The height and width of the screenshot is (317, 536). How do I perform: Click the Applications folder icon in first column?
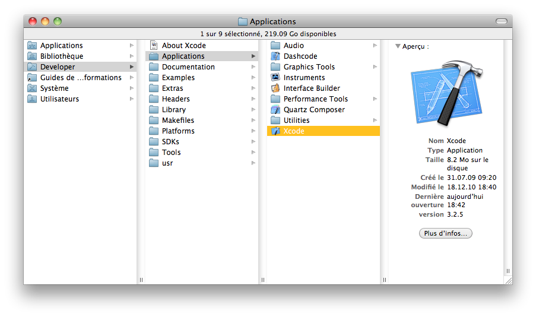click(32, 45)
